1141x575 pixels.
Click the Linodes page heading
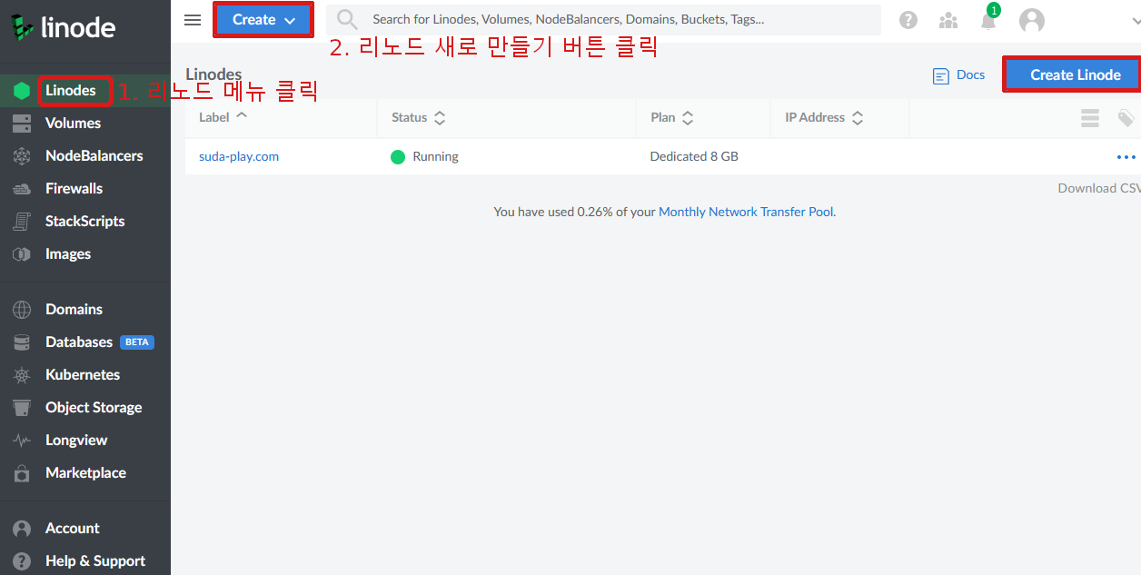pyautogui.click(x=213, y=74)
